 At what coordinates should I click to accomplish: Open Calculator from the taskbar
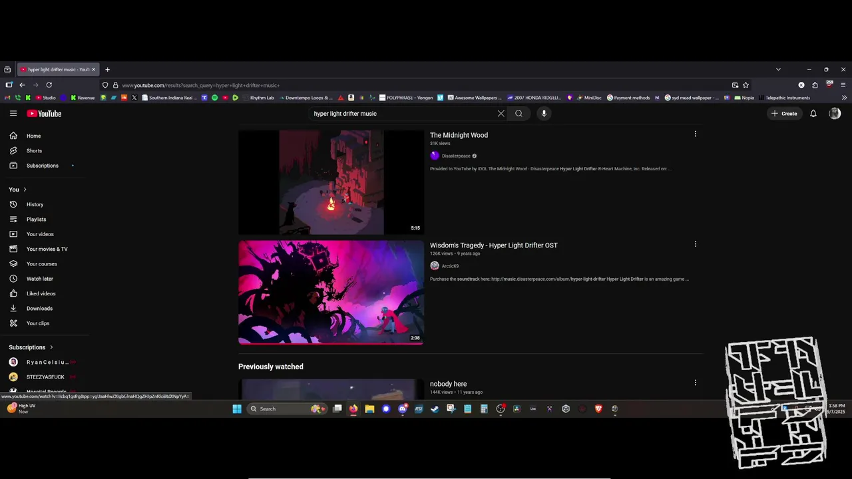tap(484, 408)
